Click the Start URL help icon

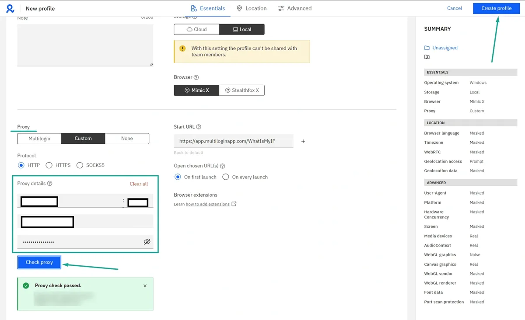[199, 127]
